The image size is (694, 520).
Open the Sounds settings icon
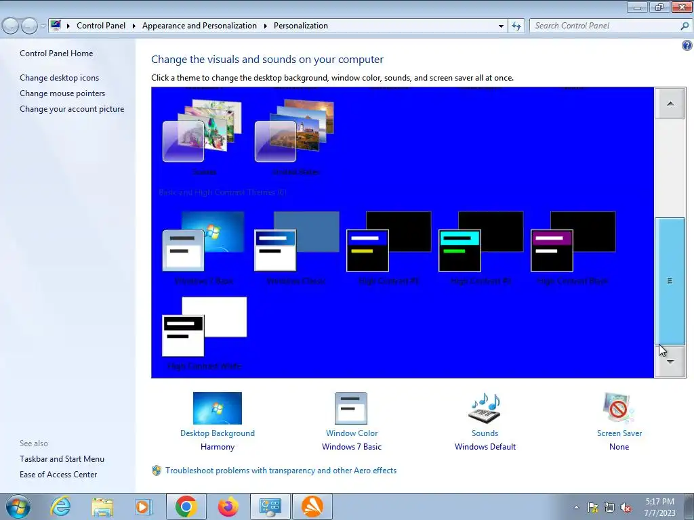point(485,408)
